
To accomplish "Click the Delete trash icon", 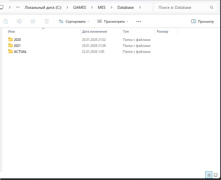I will click(46, 21).
